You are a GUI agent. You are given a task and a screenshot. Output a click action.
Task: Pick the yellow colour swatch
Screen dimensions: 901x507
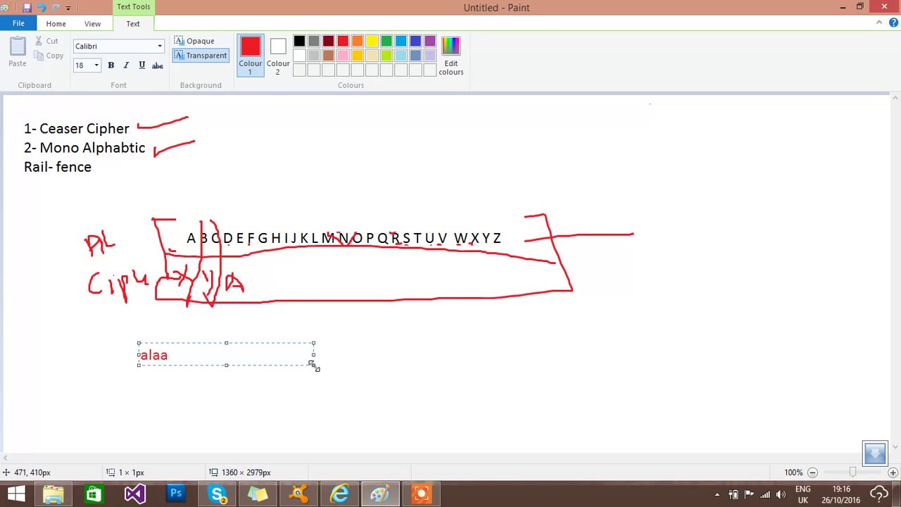(x=372, y=42)
